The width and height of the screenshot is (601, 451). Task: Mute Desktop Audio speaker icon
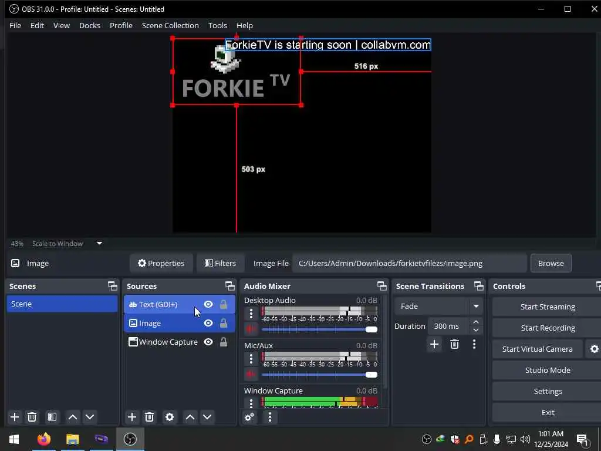(x=251, y=329)
